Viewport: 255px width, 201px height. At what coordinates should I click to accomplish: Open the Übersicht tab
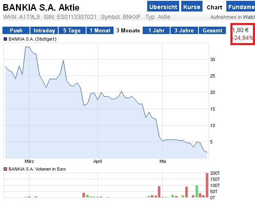[163, 7]
